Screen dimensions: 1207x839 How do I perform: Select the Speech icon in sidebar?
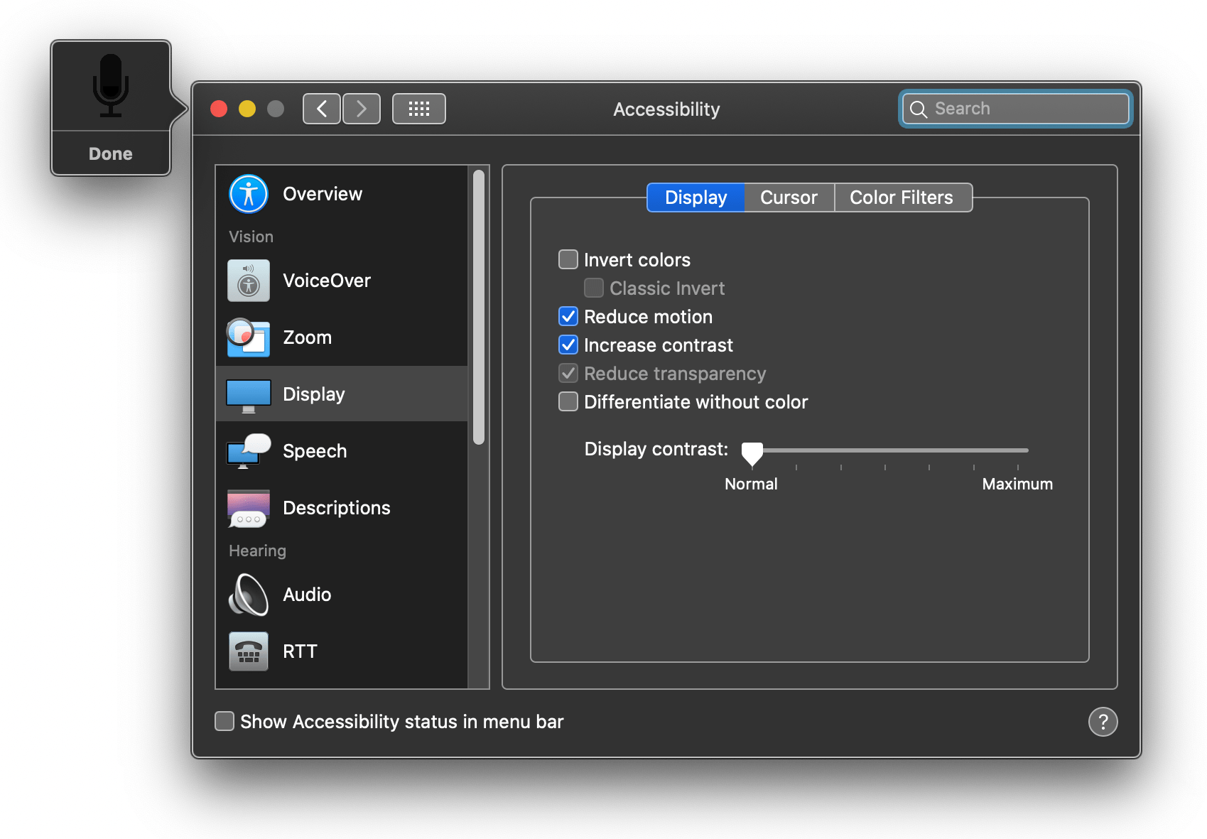click(x=248, y=451)
